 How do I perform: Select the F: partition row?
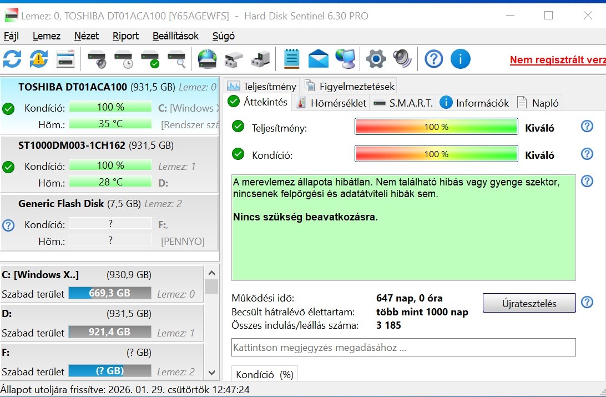102,362
